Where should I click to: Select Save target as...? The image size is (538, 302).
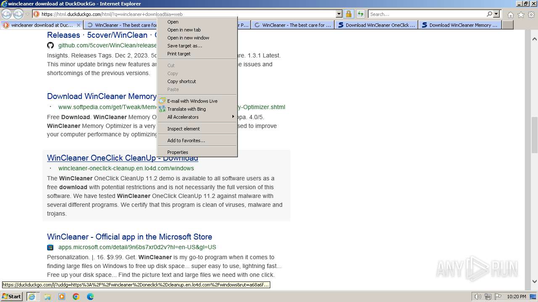pyautogui.click(x=197, y=46)
